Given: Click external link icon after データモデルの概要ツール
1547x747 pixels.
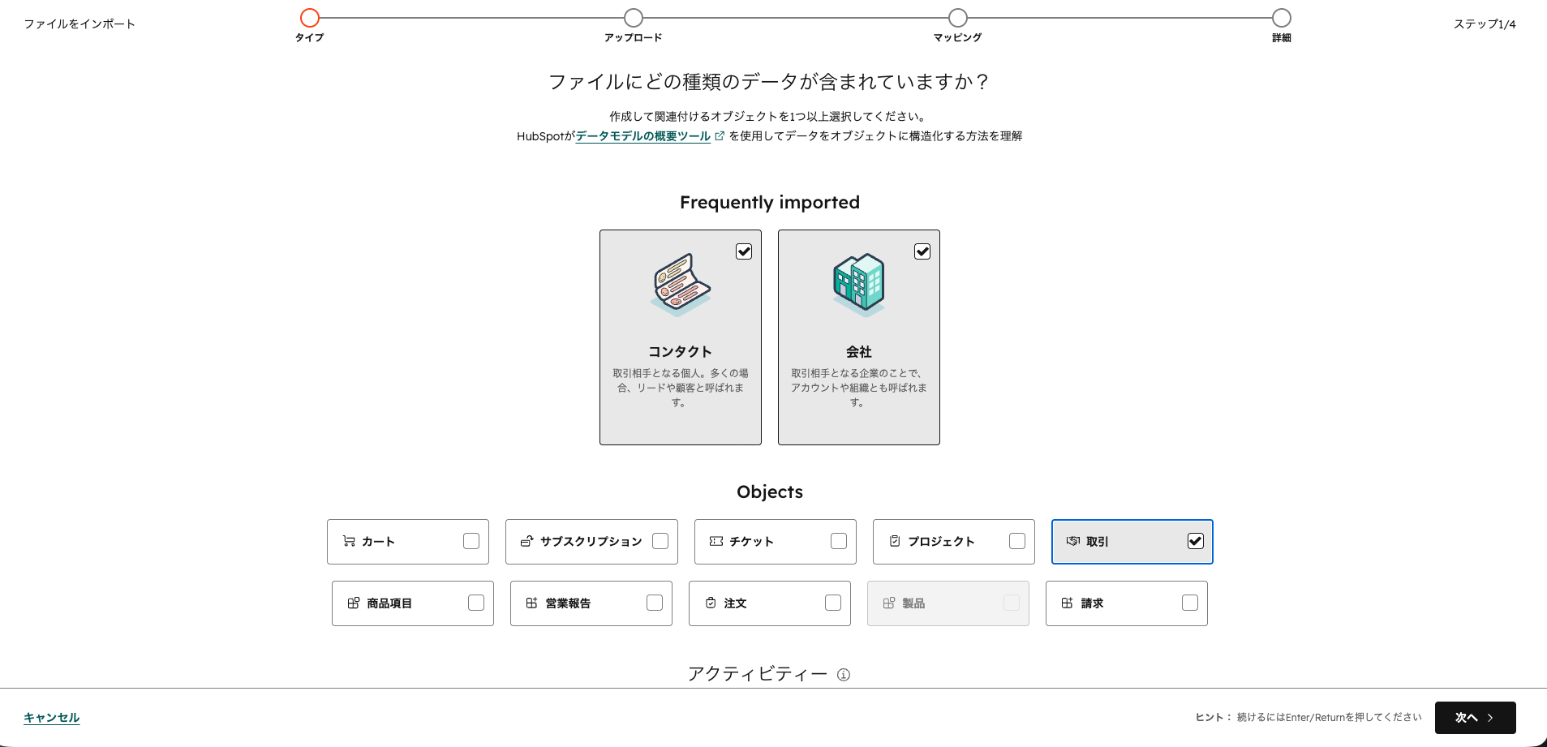Looking at the screenshot, I should (720, 136).
